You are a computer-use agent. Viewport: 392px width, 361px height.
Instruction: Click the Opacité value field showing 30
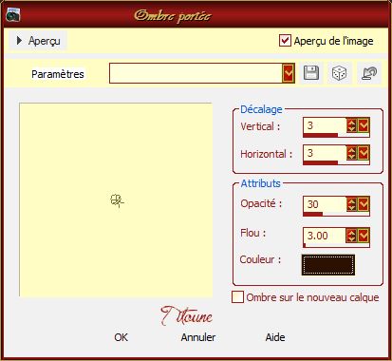click(325, 204)
